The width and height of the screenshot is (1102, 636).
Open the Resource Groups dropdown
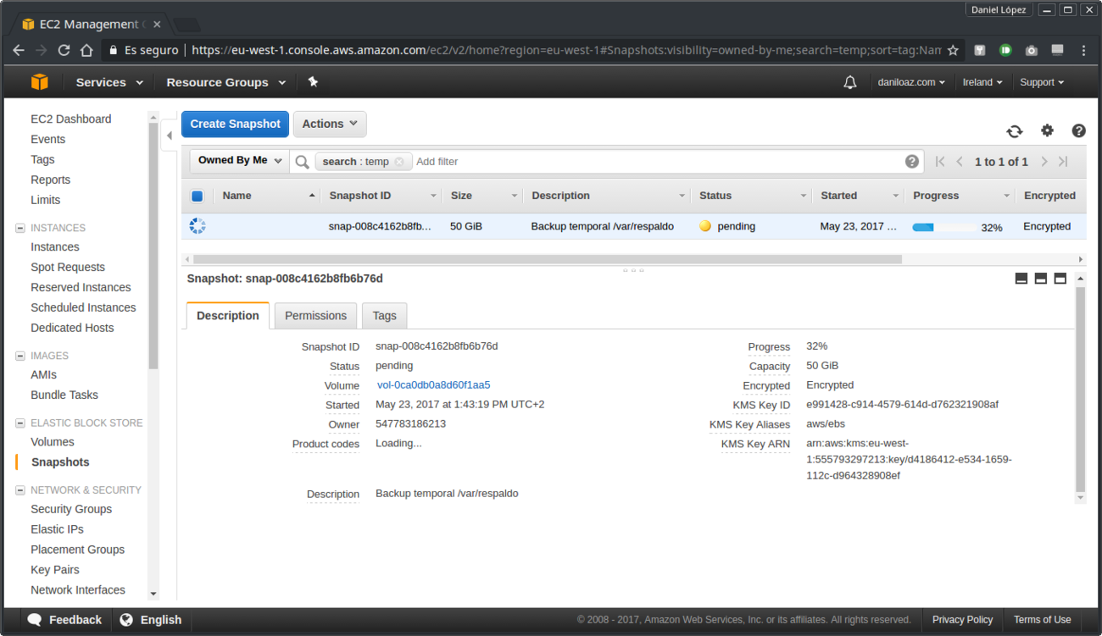[226, 82]
